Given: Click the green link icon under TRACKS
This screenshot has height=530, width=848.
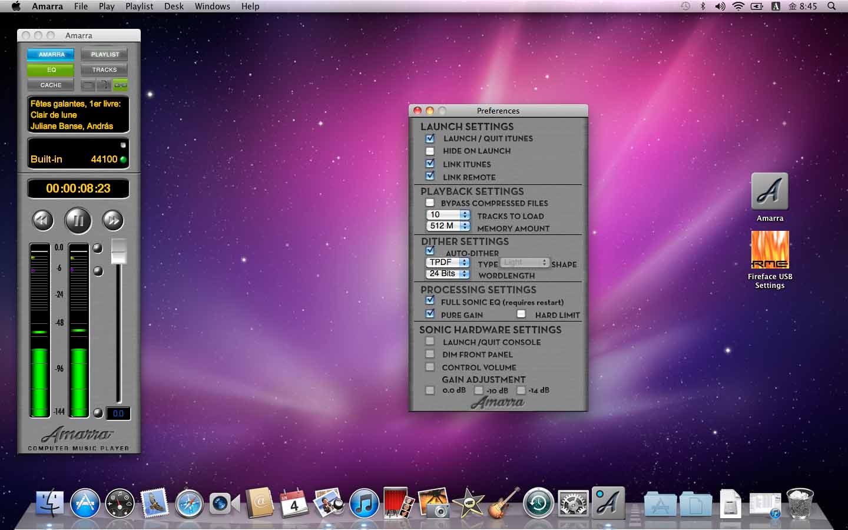Looking at the screenshot, I should tap(120, 85).
